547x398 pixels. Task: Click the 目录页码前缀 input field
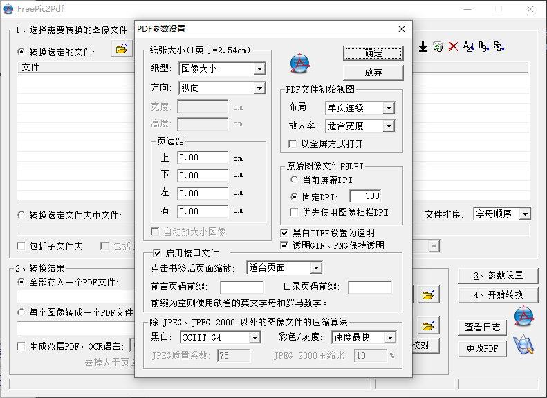(370, 287)
